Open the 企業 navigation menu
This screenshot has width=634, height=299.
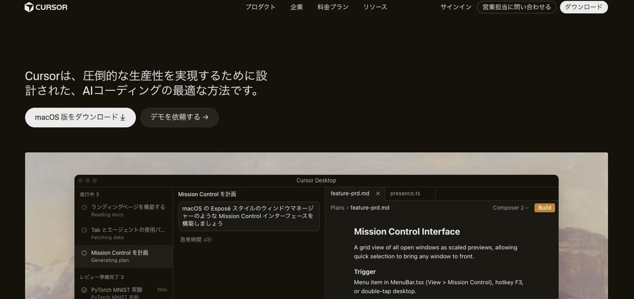click(x=296, y=7)
